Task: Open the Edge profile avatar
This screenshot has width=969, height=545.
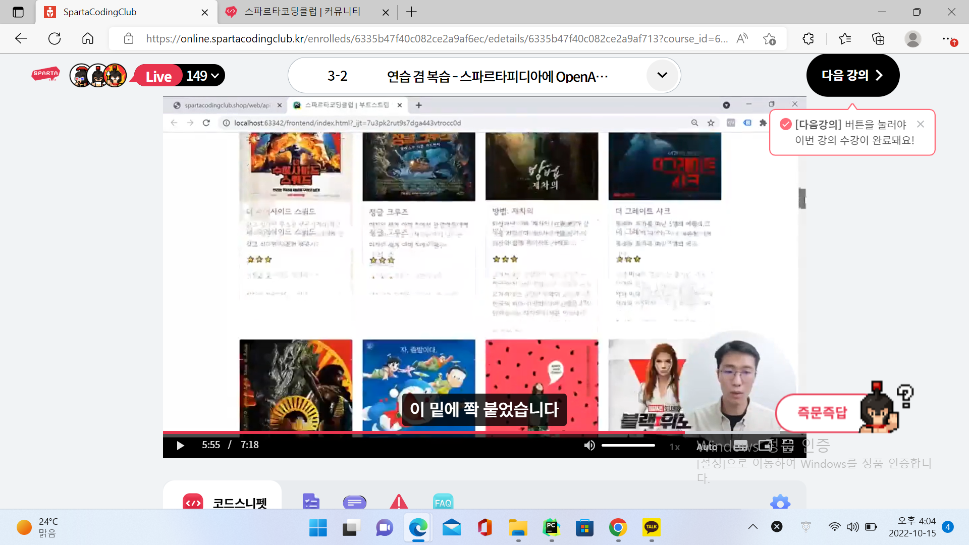Action: [x=912, y=38]
